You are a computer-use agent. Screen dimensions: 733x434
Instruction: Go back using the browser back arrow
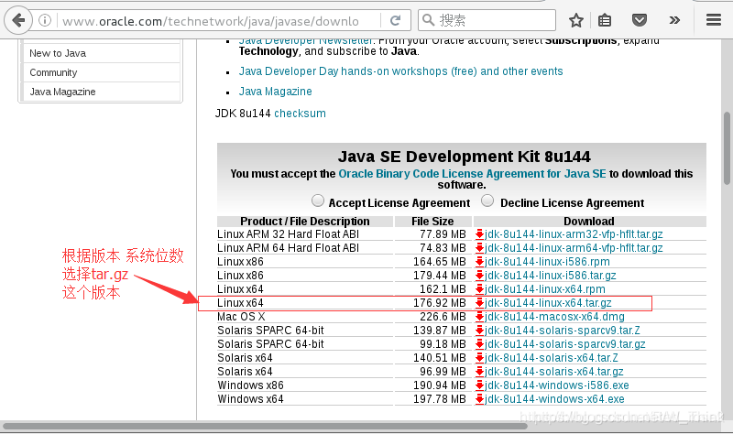18,20
